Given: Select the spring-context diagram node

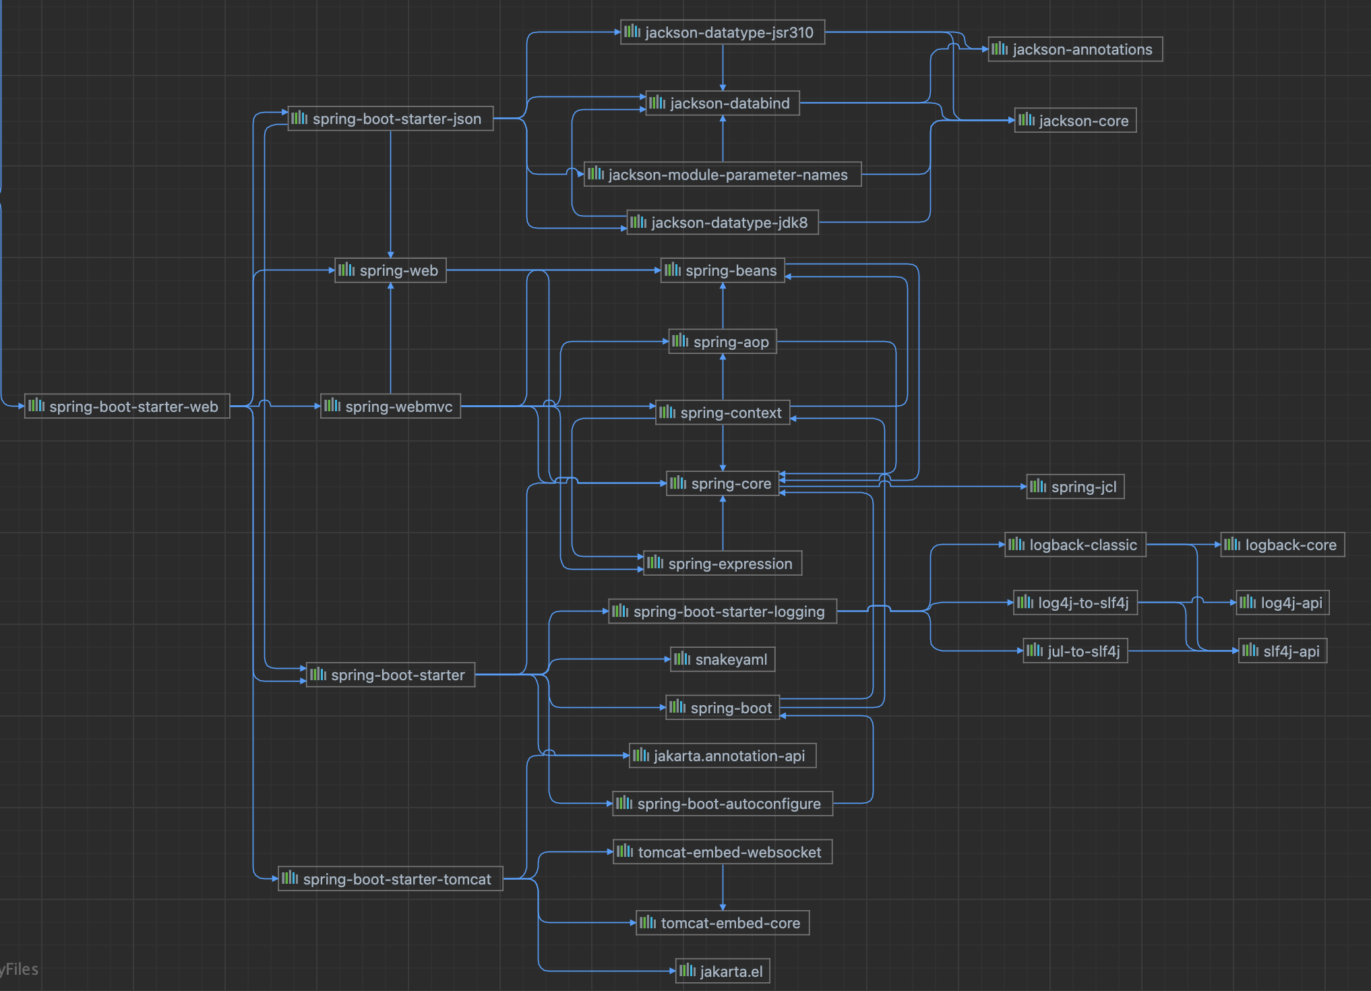Looking at the screenshot, I should 731,413.
